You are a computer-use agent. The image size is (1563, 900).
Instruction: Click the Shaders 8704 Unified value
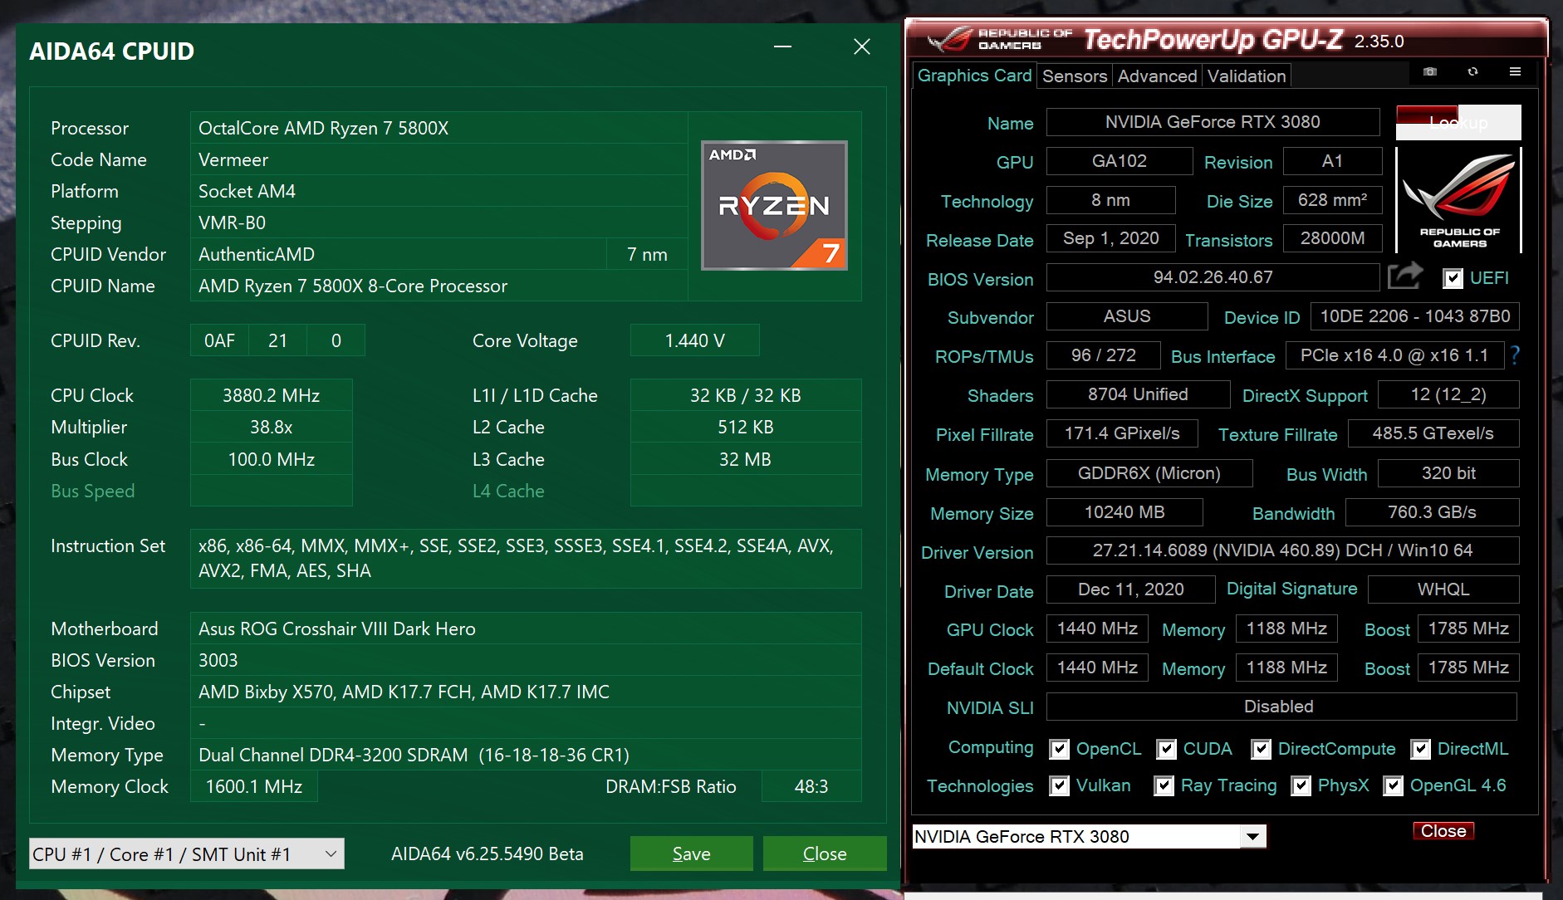(x=1138, y=394)
